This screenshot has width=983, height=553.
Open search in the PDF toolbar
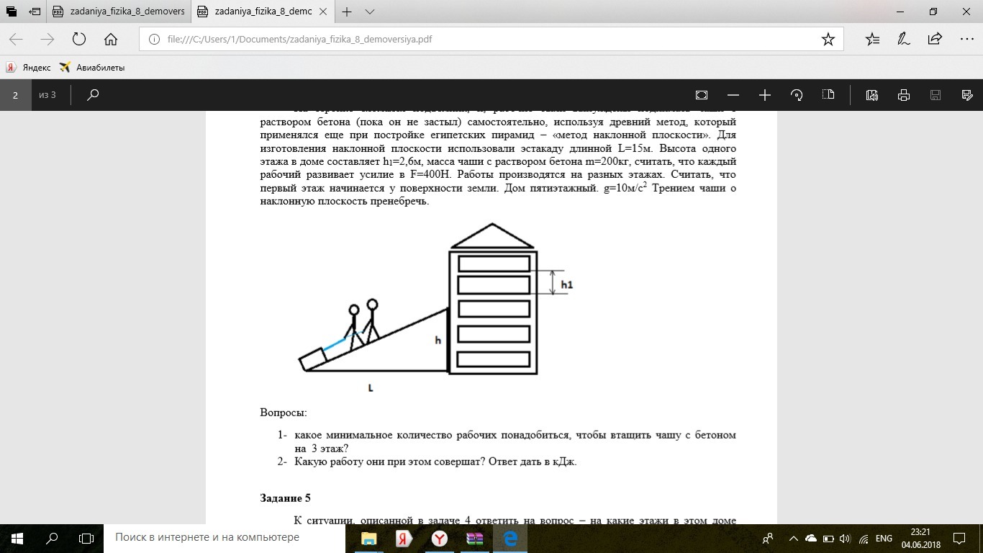93,95
